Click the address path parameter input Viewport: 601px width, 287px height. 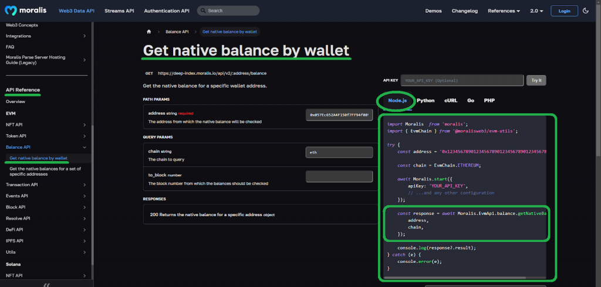pos(339,115)
